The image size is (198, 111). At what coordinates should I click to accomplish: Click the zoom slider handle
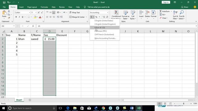pos(183,104)
